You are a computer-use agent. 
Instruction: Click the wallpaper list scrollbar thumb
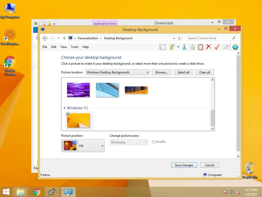point(212,118)
